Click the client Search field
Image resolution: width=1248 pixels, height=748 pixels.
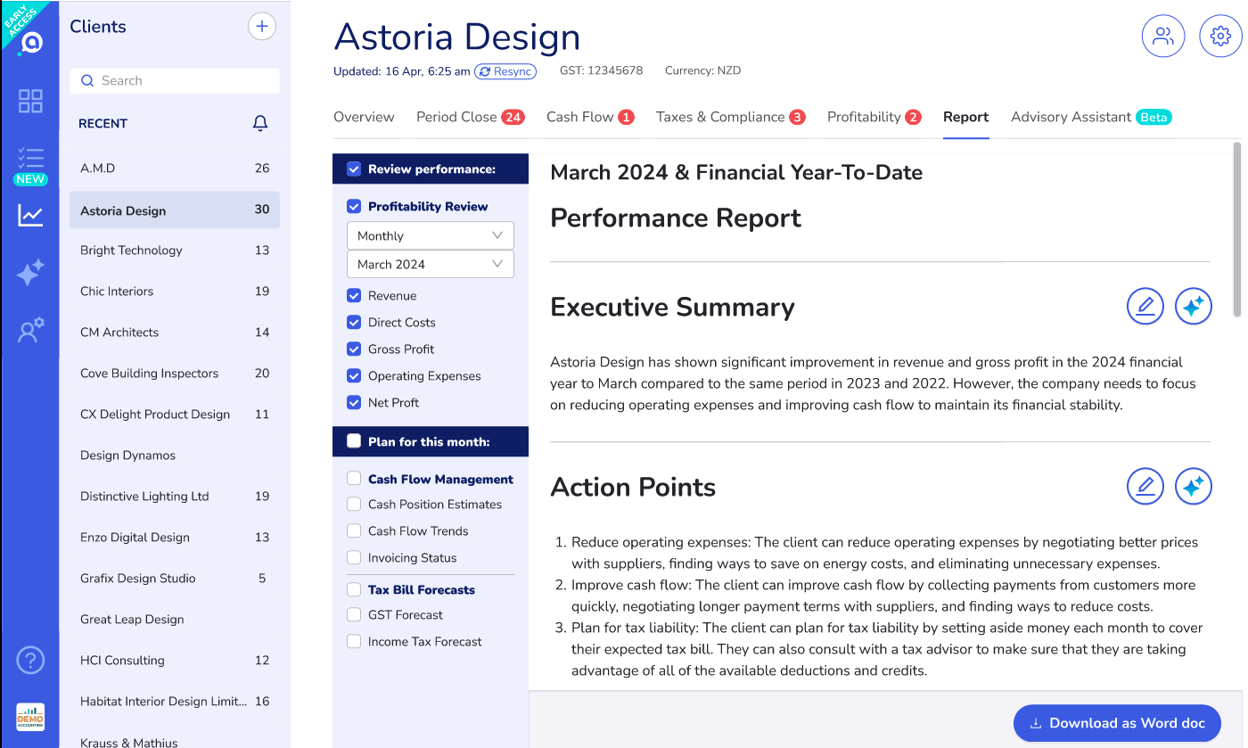[175, 80]
